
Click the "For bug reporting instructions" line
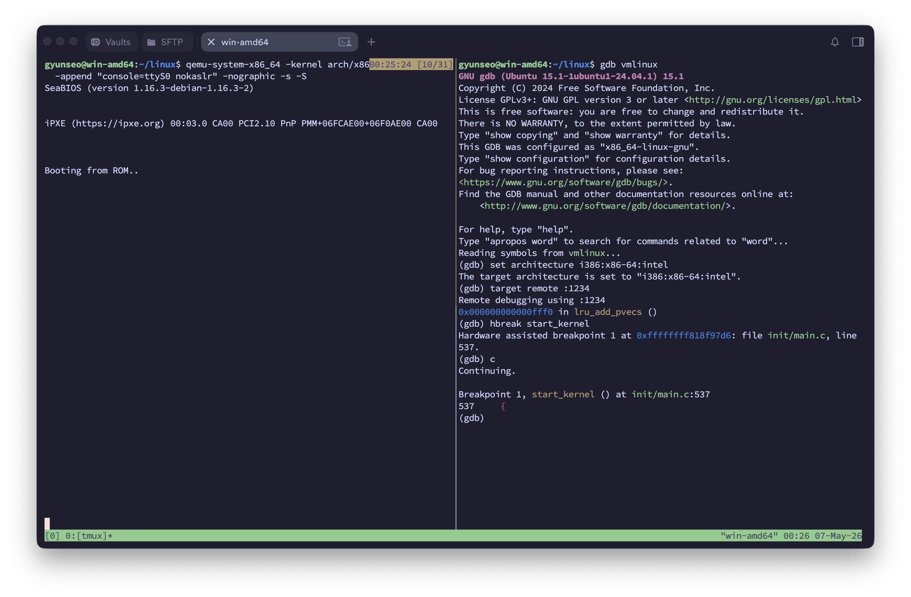(571, 171)
